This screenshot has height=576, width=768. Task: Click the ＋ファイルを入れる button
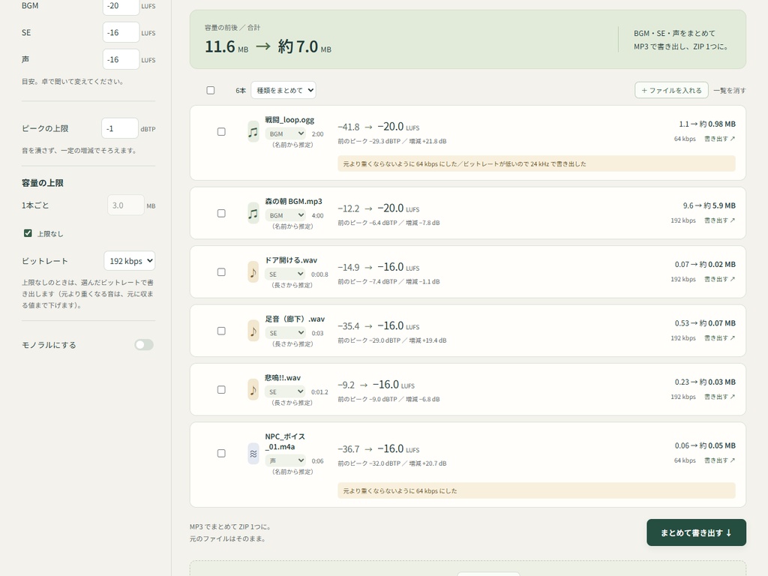tap(671, 90)
